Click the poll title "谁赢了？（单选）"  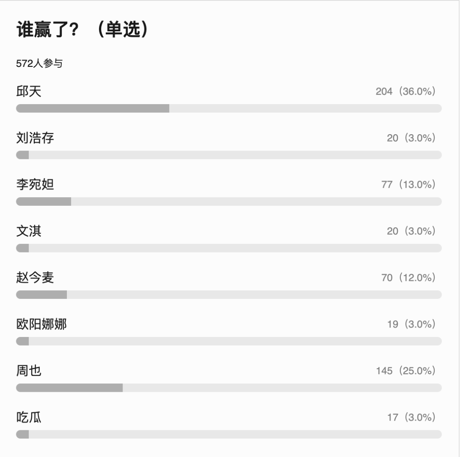83,31
